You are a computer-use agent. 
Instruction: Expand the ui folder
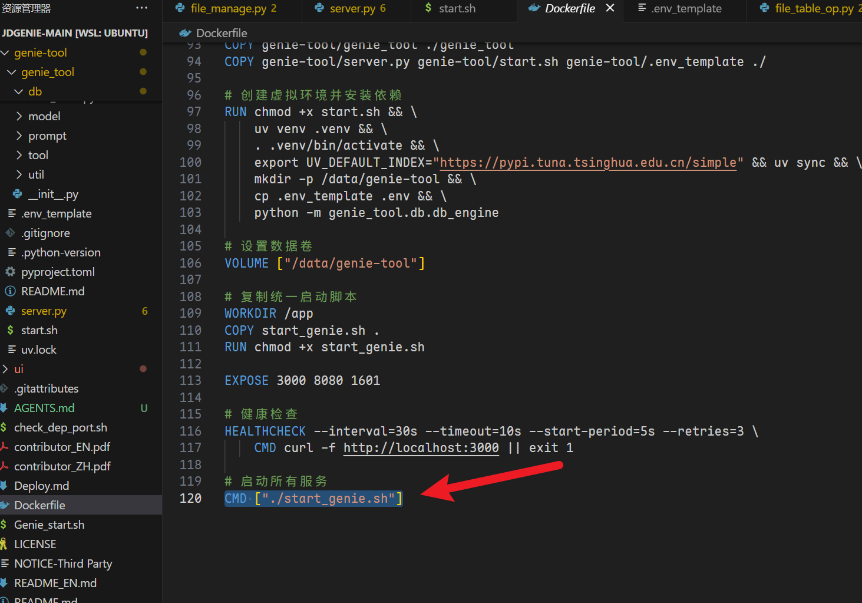click(x=5, y=370)
